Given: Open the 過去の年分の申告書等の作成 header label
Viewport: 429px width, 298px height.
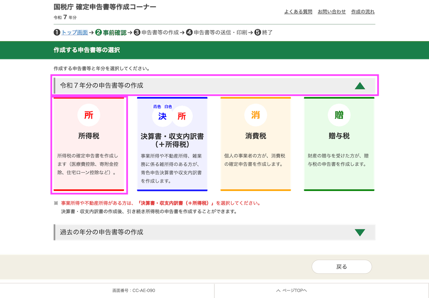Looking at the screenshot, I should [102, 232].
